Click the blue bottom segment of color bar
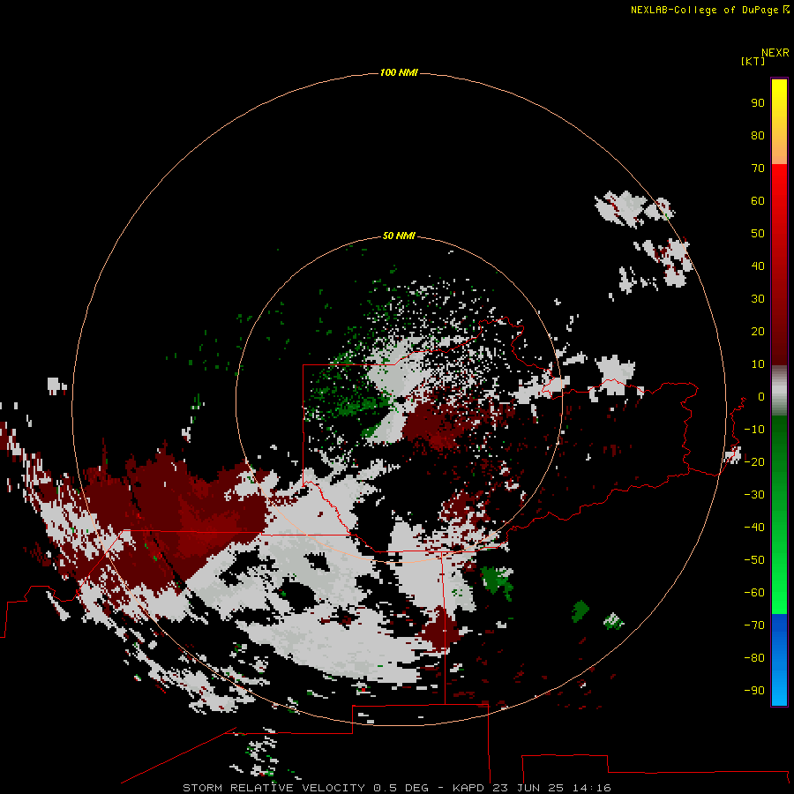Viewport: 794px width, 794px height. click(x=779, y=659)
